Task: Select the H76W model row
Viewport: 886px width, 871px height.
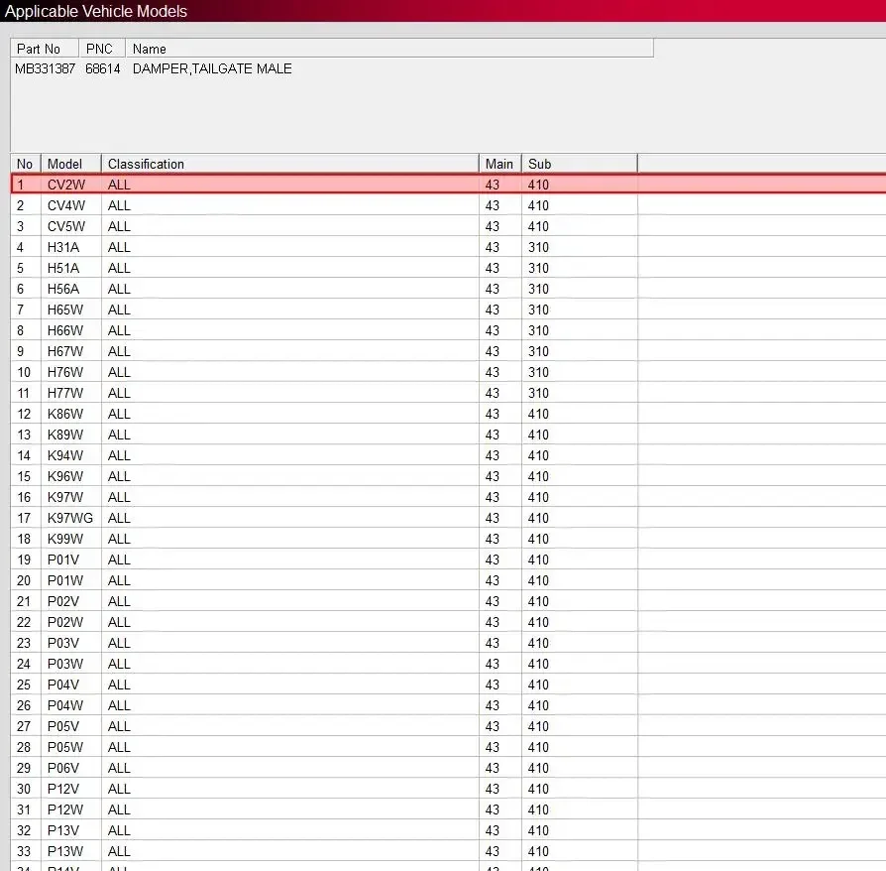Action: click(449, 372)
